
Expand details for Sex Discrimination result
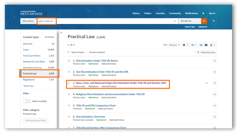point(215,72)
